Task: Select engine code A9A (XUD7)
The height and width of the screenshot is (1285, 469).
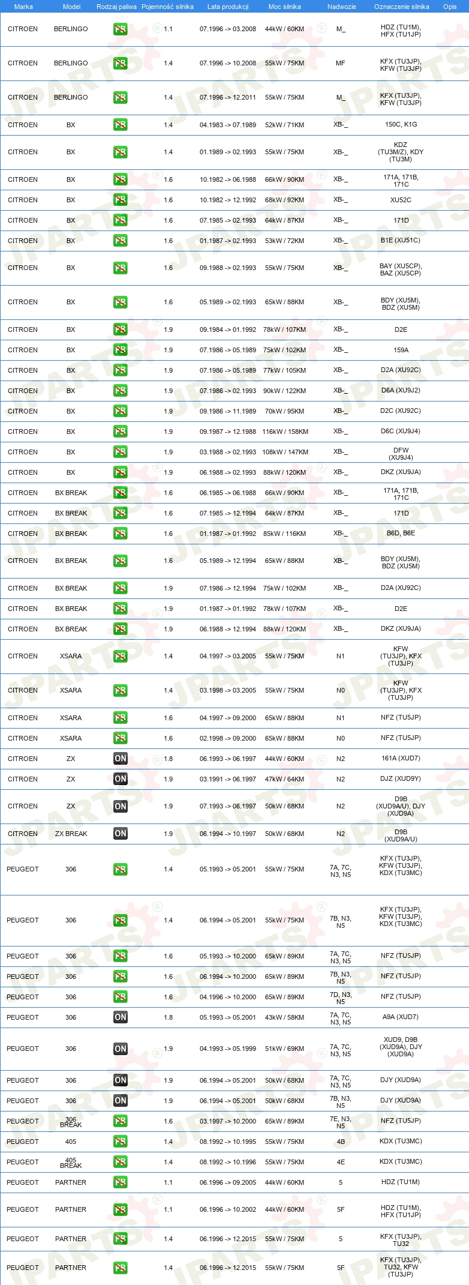Action: pyautogui.click(x=401, y=1017)
